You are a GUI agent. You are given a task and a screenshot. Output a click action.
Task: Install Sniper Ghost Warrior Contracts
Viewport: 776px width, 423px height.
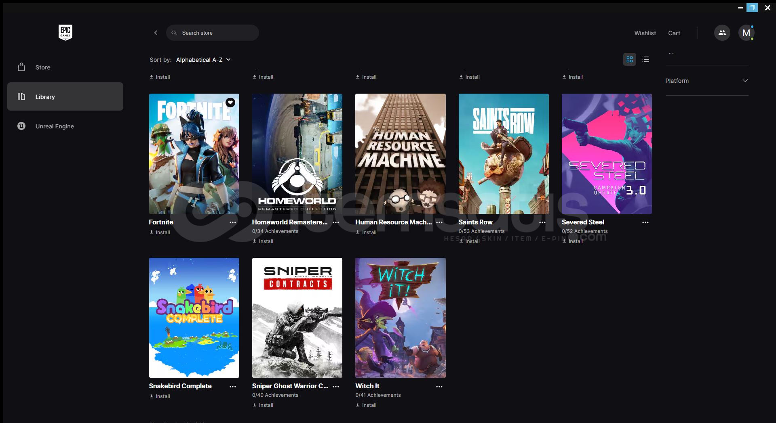[x=263, y=405]
